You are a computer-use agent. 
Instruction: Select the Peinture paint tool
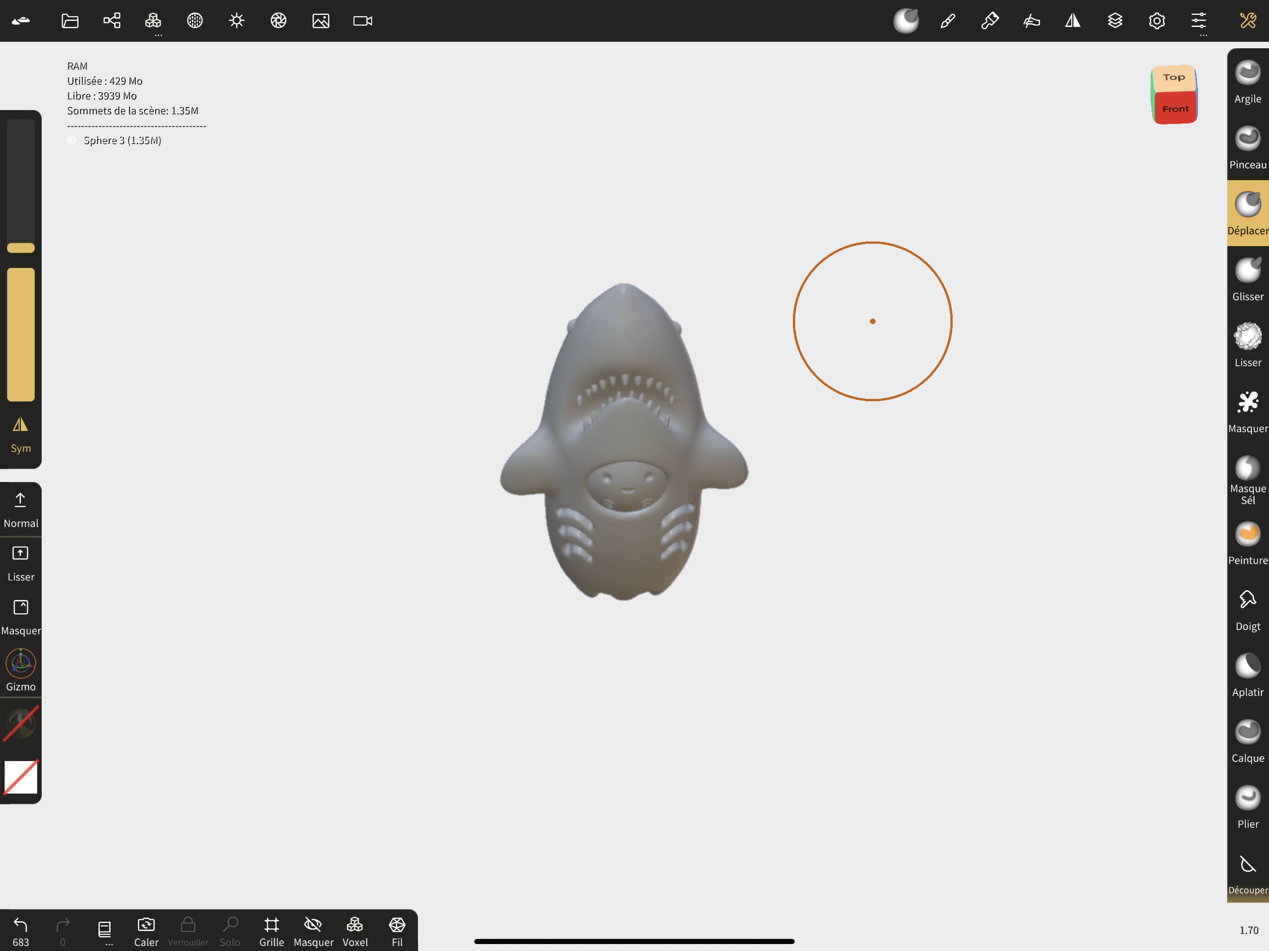1247,544
